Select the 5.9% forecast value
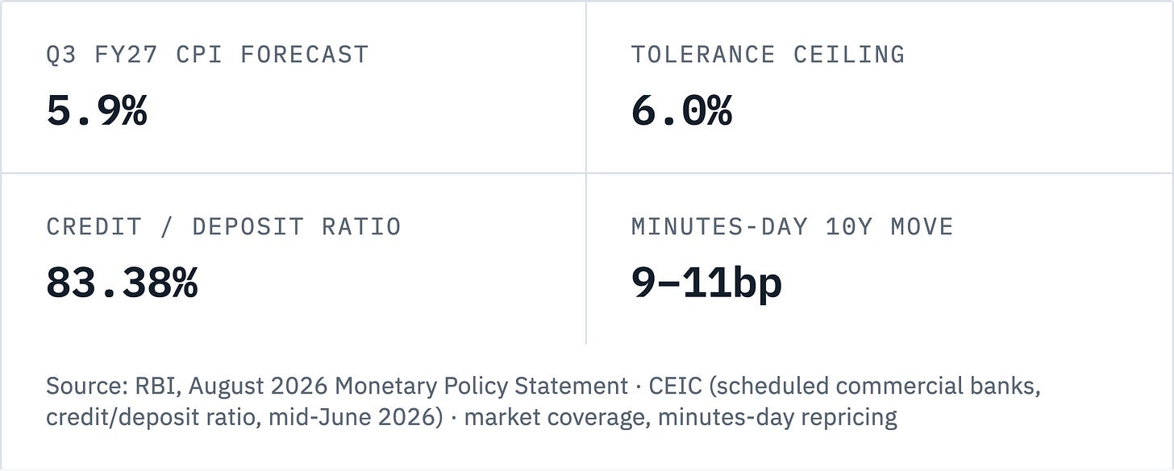1174x471 pixels. [97, 111]
